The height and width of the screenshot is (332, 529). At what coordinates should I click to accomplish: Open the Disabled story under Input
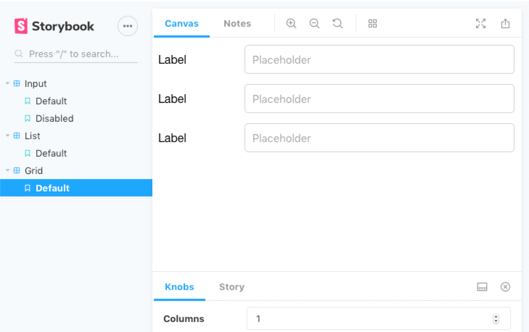coord(54,119)
